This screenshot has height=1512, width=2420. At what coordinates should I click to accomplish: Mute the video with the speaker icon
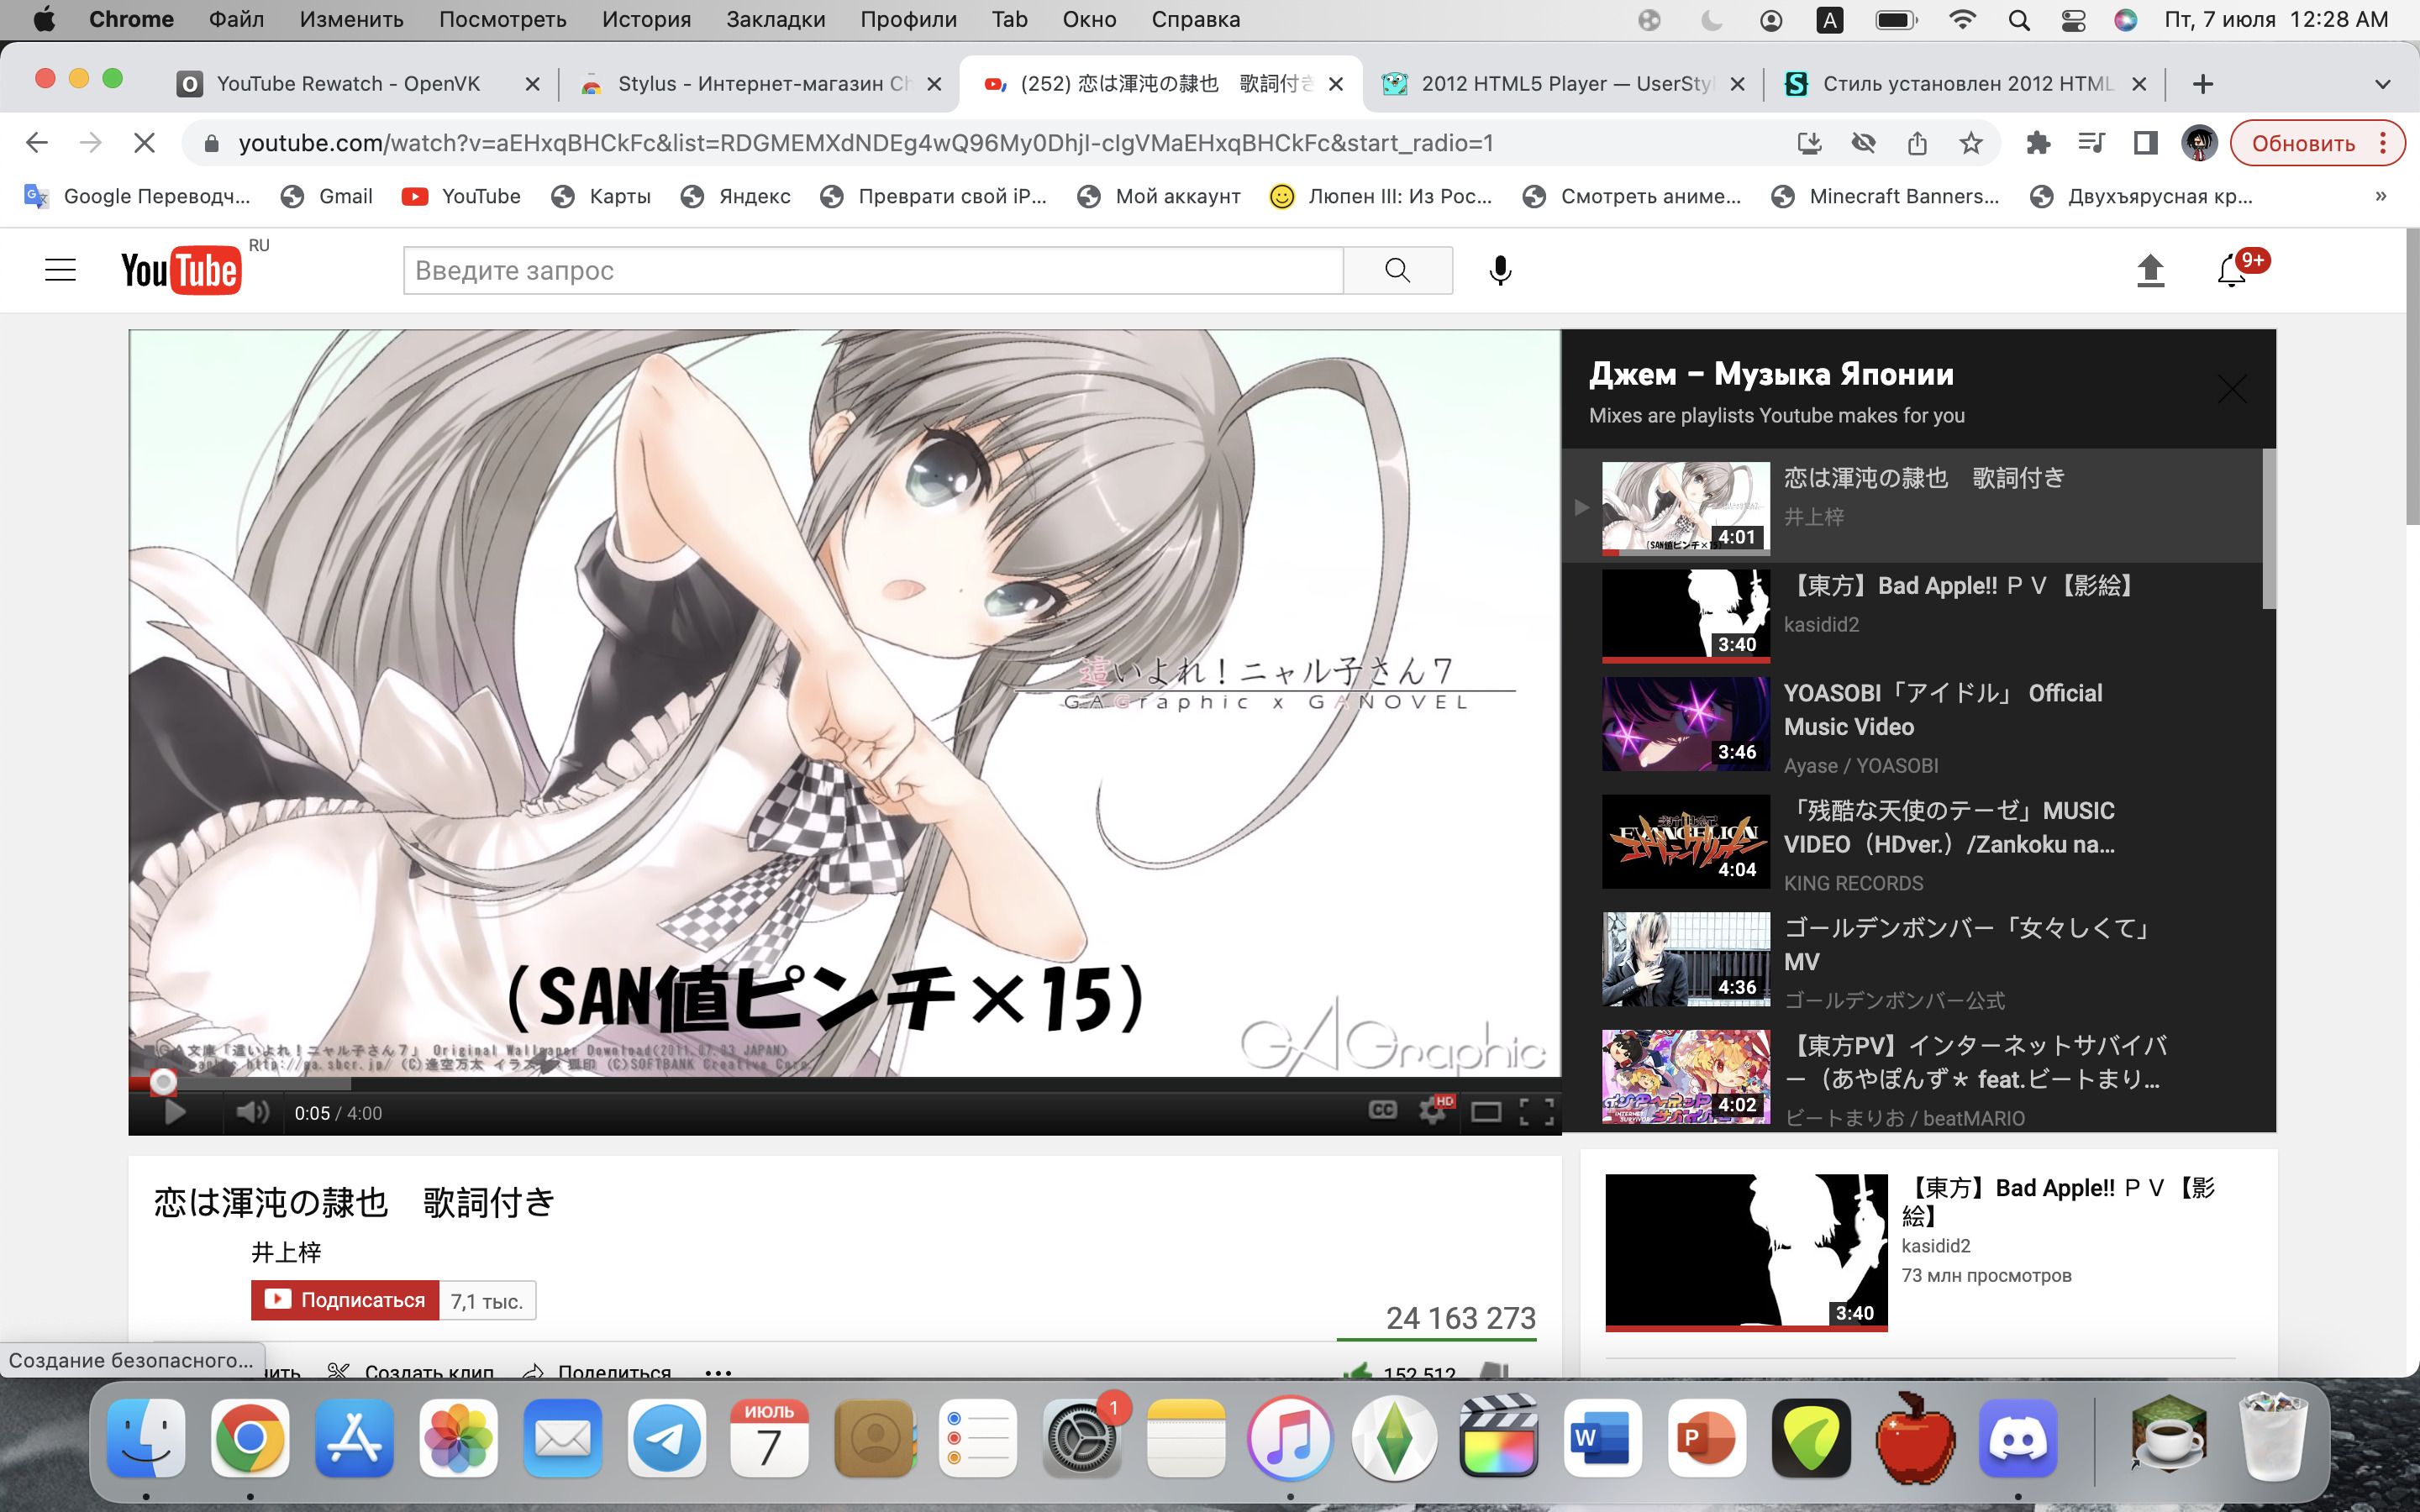coord(251,1112)
